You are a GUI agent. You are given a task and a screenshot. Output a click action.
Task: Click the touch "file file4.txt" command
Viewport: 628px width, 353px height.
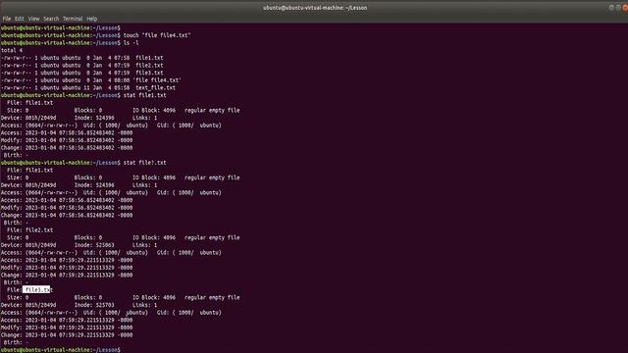pyautogui.click(x=157, y=35)
